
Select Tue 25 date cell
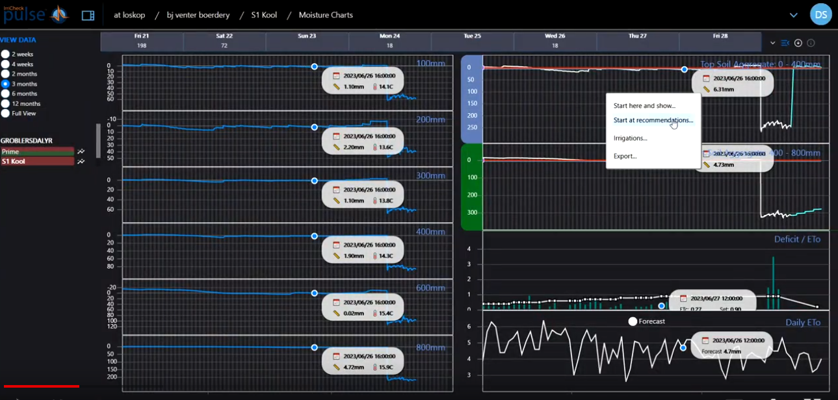[x=472, y=41]
